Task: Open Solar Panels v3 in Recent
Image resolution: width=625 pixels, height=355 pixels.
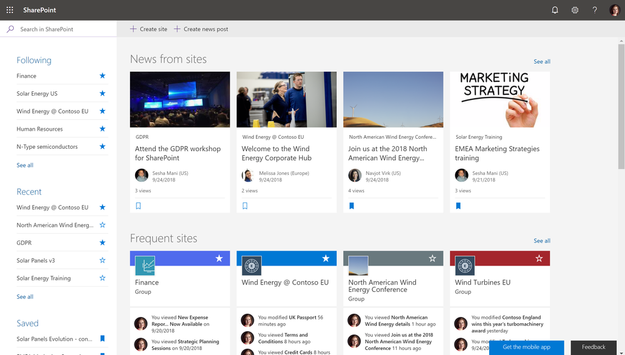Action: coord(36,260)
